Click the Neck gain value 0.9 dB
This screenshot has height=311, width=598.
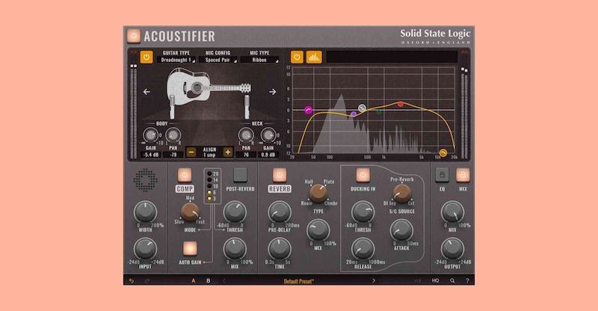(x=268, y=155)
